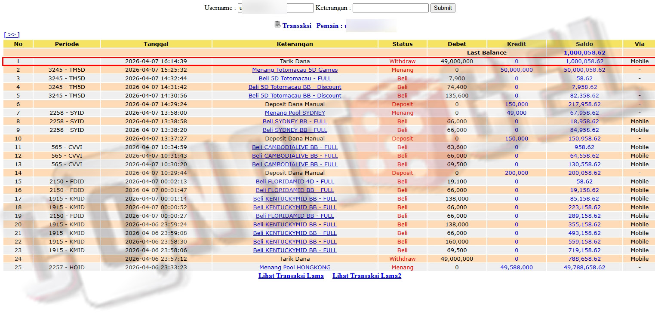The height and width of the screenshot is (326, 655).
Task: Open Beli FLORIDAMID BB - FULL at 00:01:47
Action: click(295, 190)
